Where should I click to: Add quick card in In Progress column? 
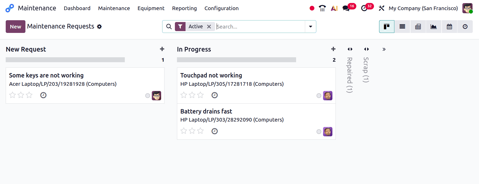[333, 49]
